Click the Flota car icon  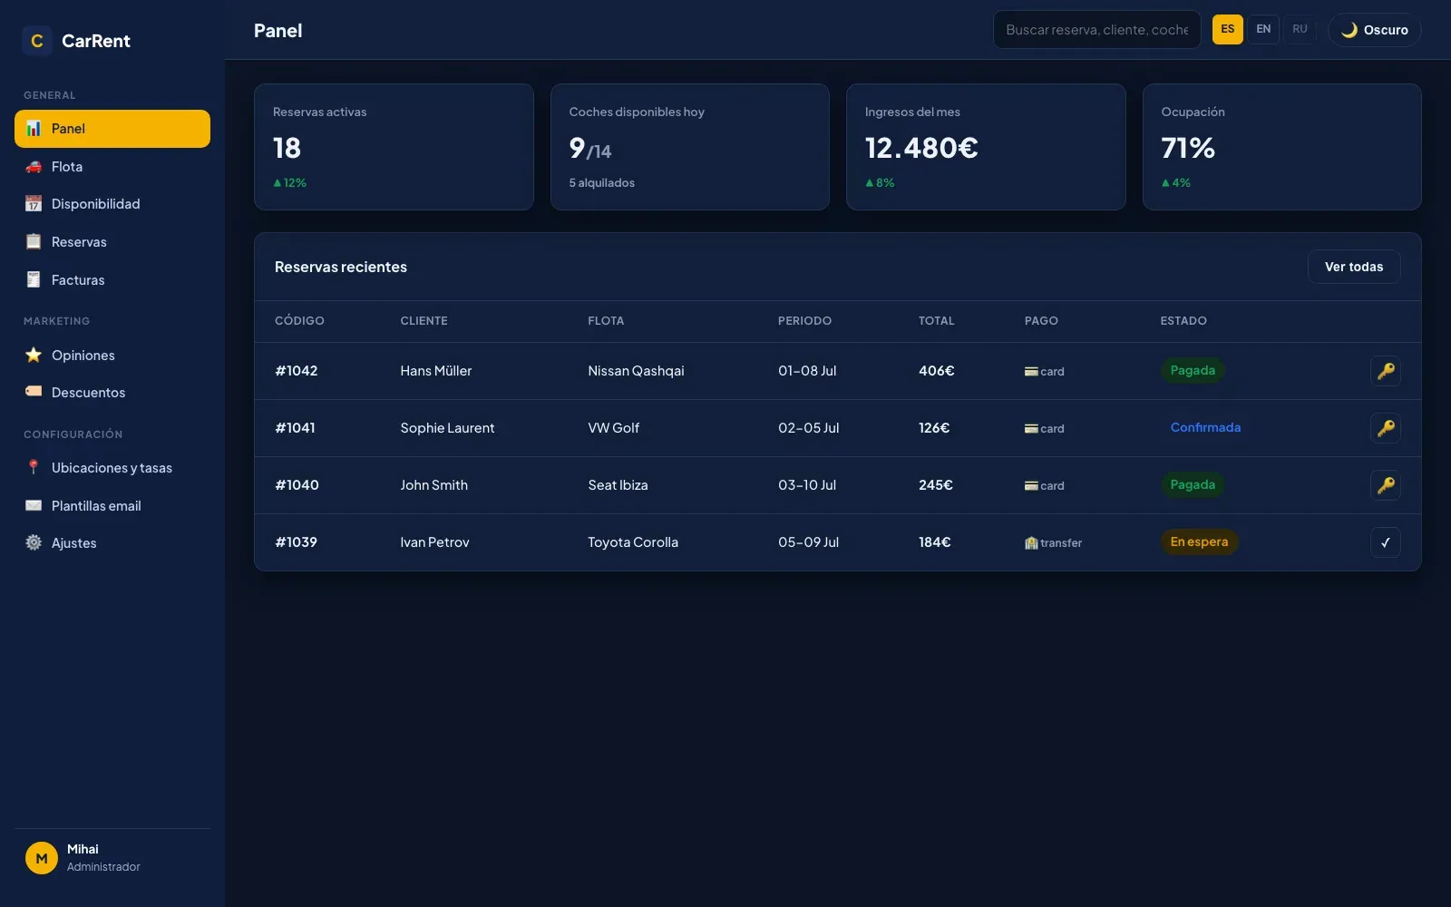[x=34, y=167]
